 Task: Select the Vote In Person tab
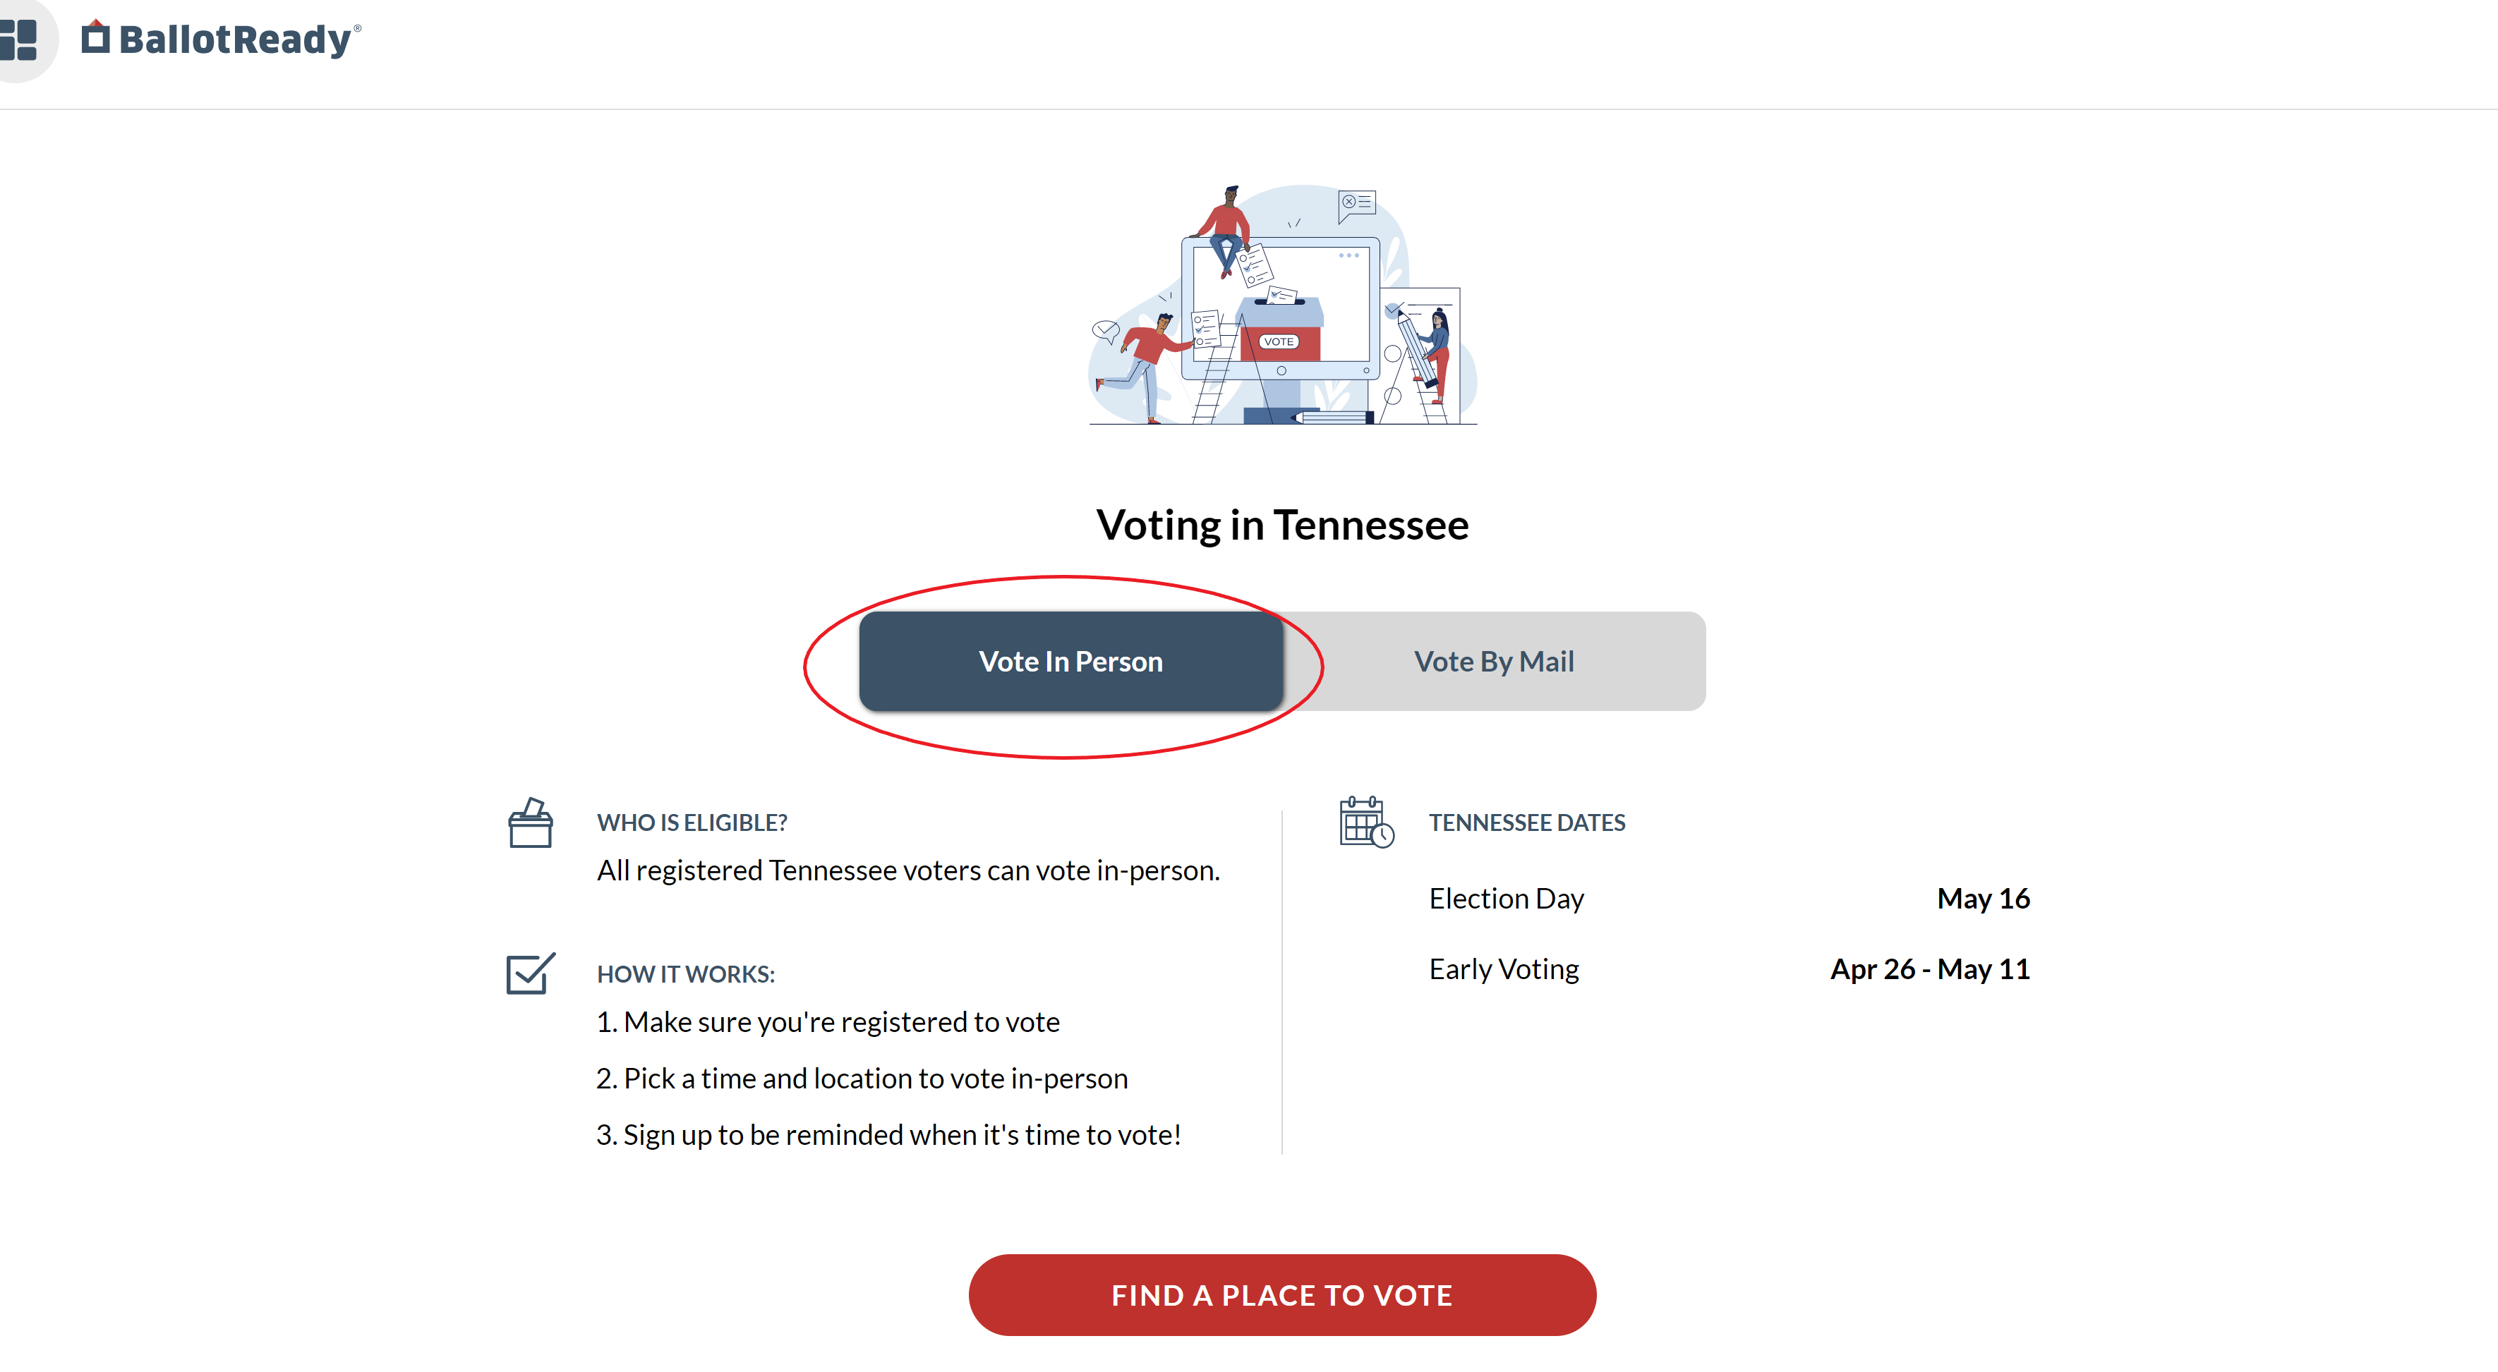1070,661
